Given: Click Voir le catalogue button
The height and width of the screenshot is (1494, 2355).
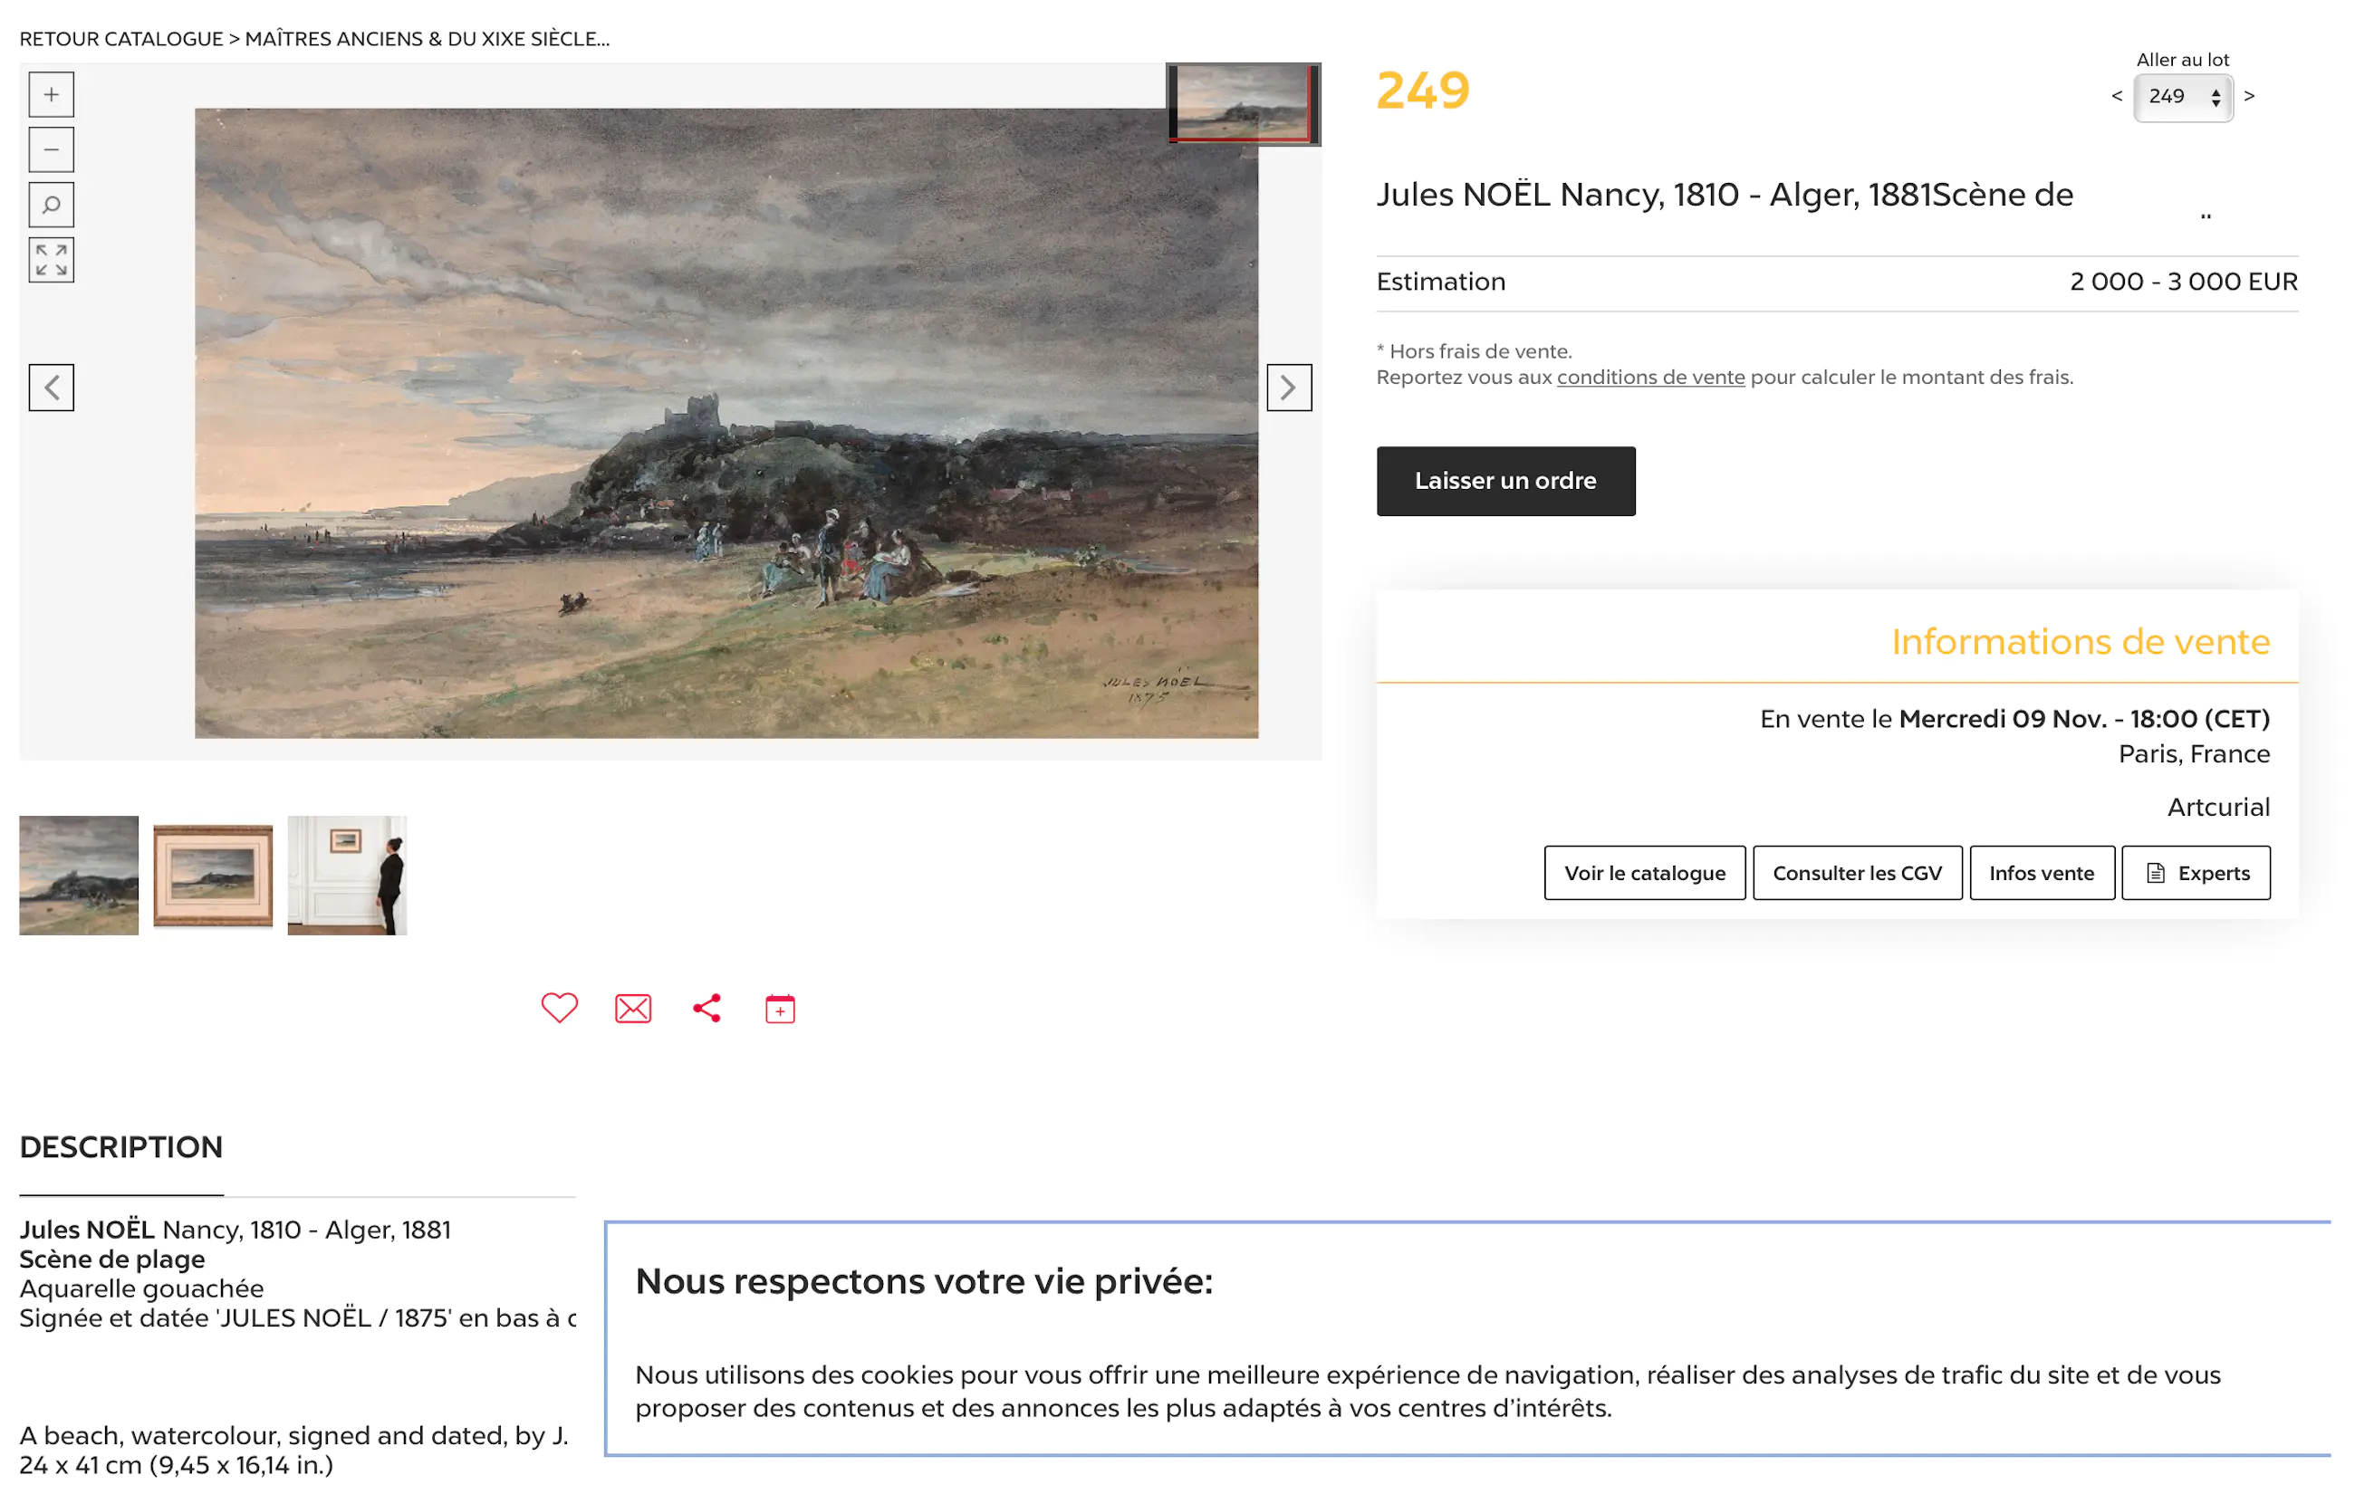Looking at the screenshot, I should (1644, 873).
